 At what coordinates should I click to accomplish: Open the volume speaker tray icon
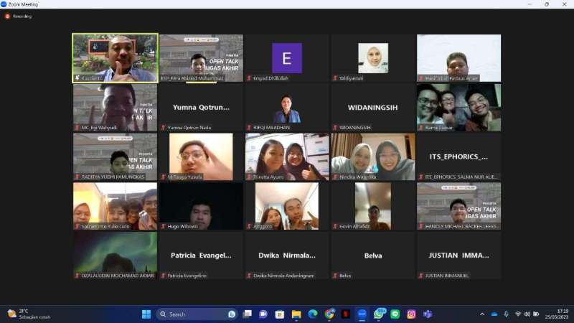(527, 314)
